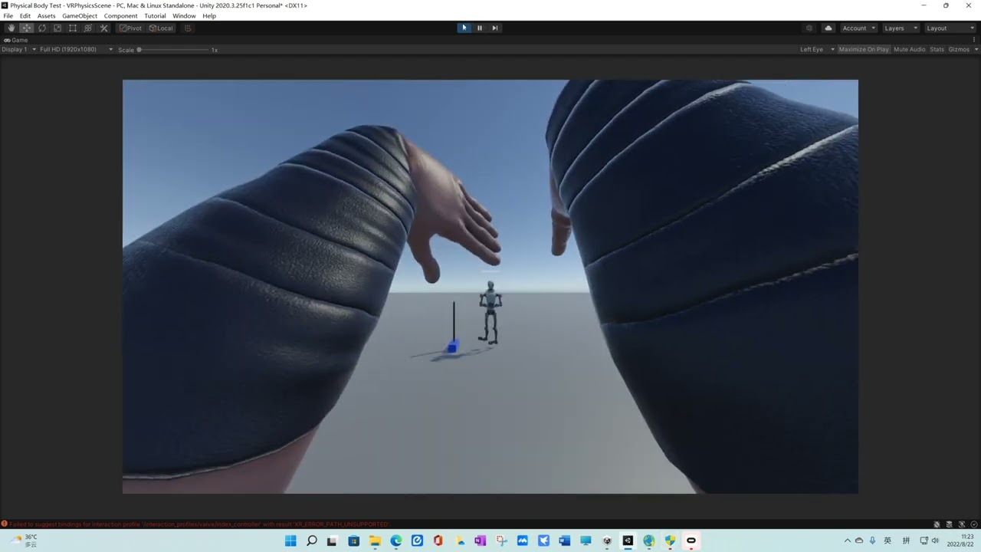Toggle the Stats overlay
This screenshot has width=981, height=552.
[937, 49]
